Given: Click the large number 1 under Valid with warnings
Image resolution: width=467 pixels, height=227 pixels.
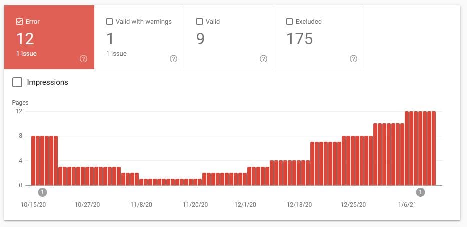Looking at the screenshot, I should pos(110,39).
